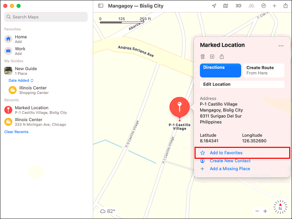Viewport: 292px width, 219px height.
Task: Click Create Route From Here button
Action: pos(264,70)
